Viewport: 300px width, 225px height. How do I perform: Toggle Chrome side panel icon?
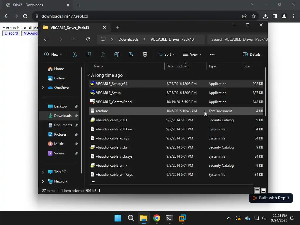(275, 16)
